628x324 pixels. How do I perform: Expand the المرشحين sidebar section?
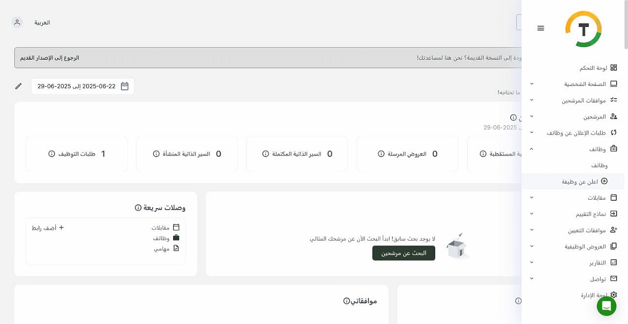tap(531, 116)
